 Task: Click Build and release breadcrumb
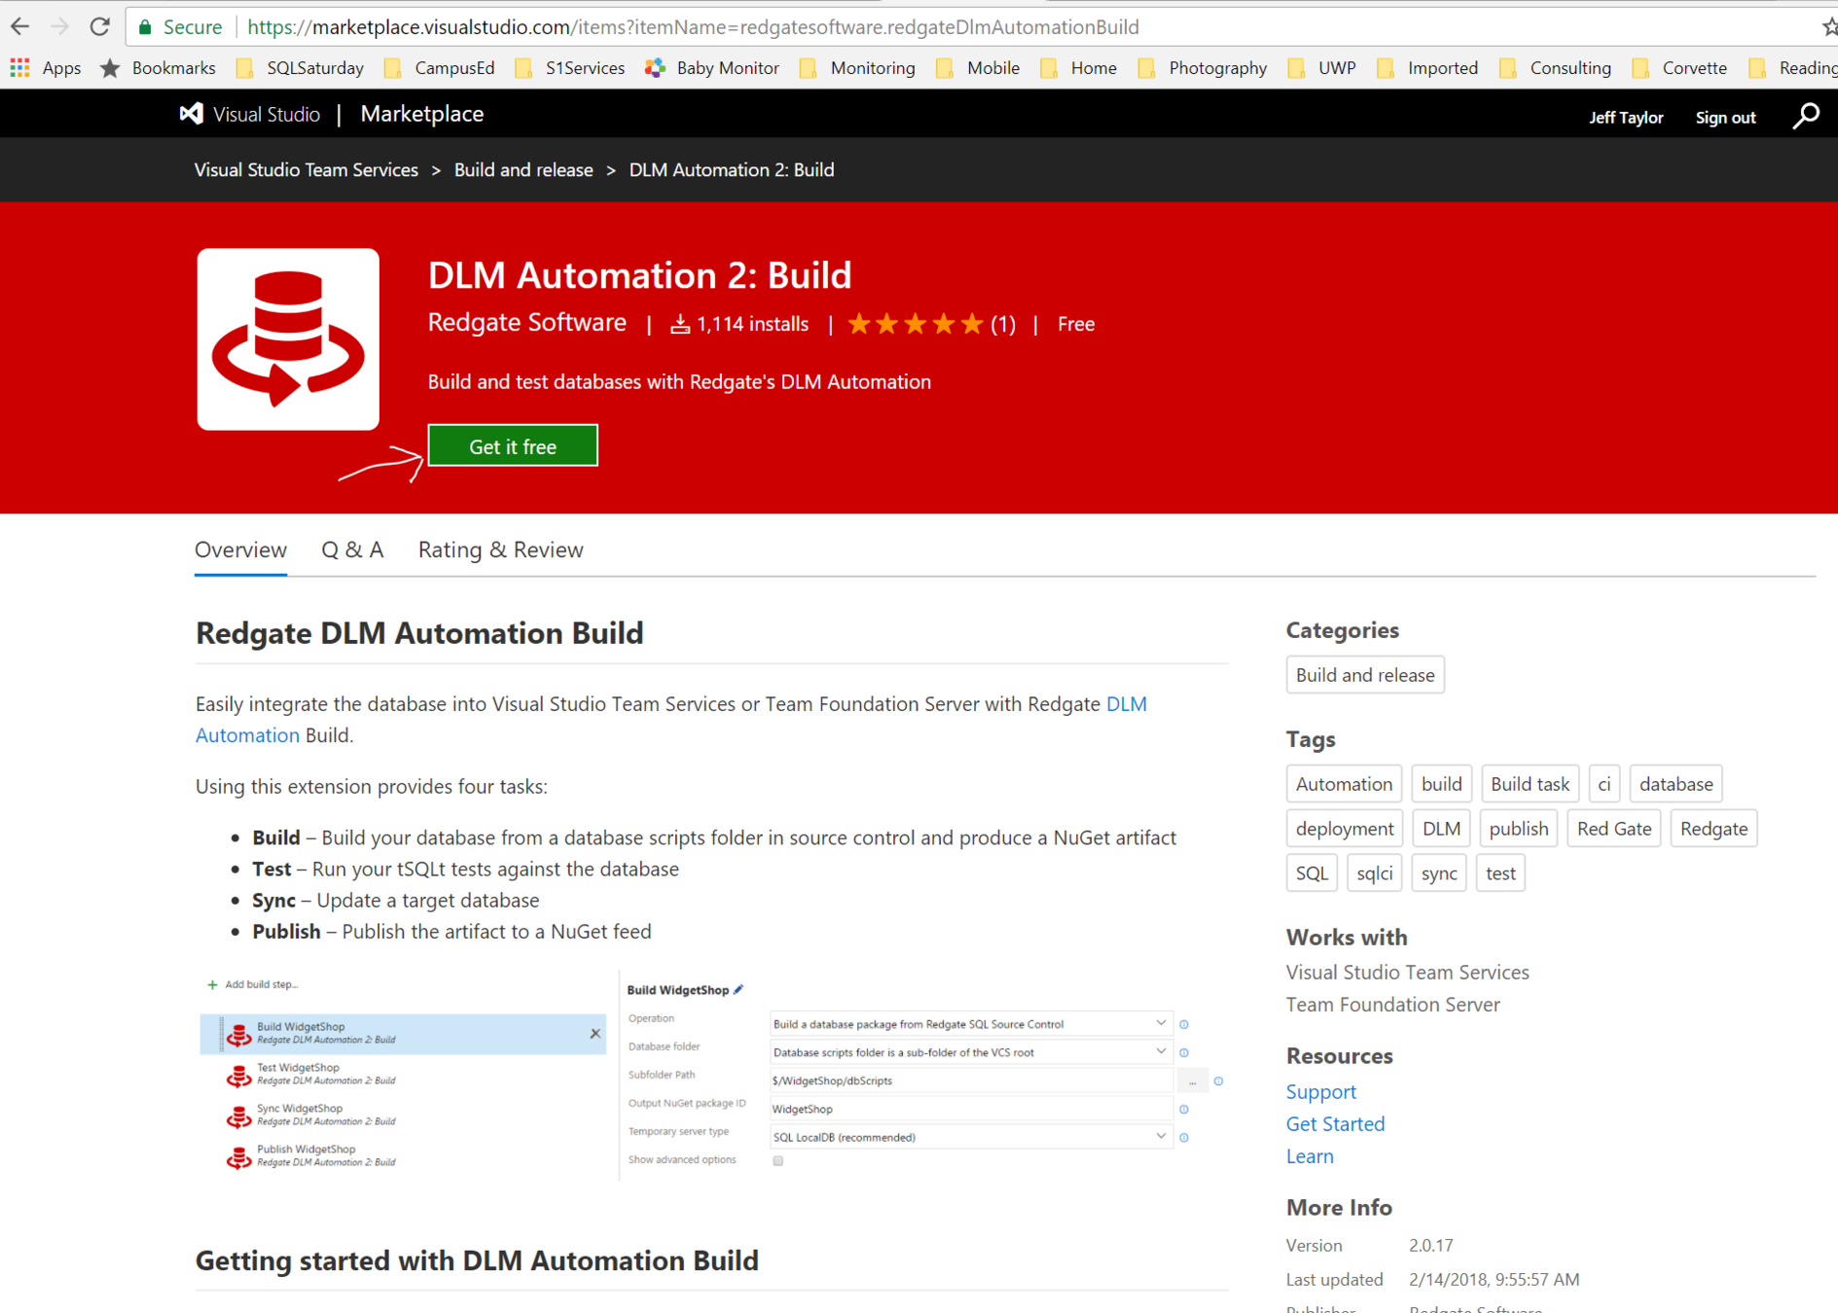pos(523,170)
